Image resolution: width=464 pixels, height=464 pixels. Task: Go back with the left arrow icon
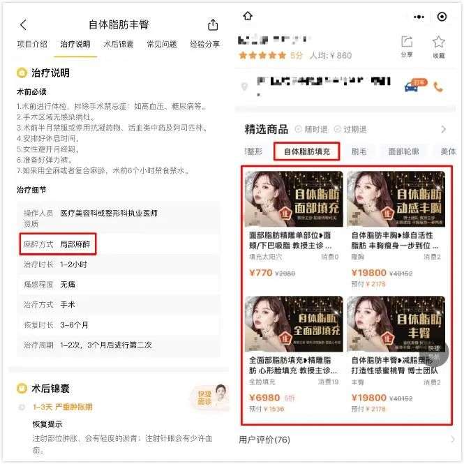[x=24, y=25]
